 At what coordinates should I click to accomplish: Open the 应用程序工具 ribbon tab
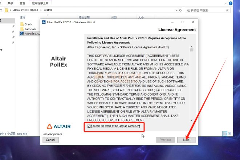tap(40, 3)
